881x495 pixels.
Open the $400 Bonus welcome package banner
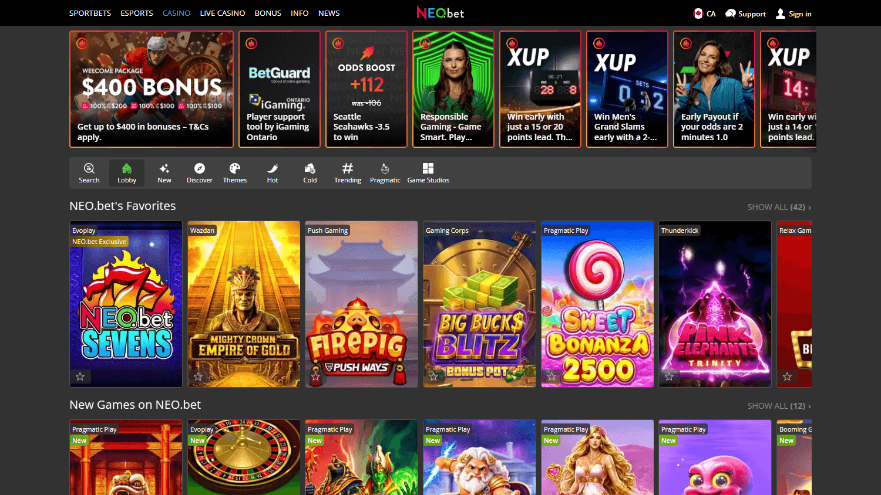point(152,89)
